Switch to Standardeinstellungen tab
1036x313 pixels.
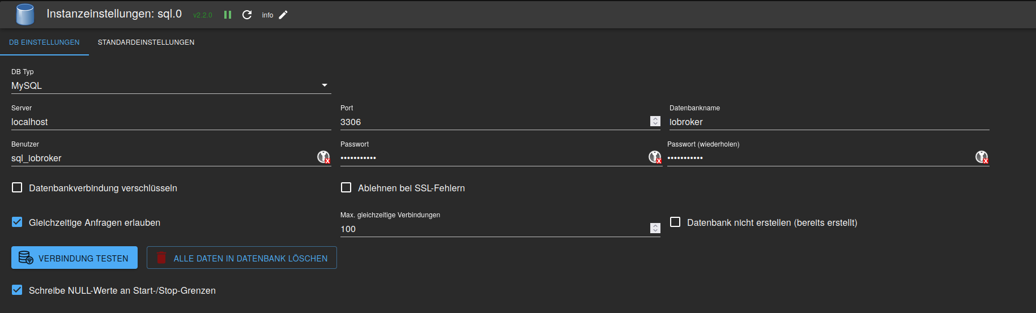[x=146, y=42]
